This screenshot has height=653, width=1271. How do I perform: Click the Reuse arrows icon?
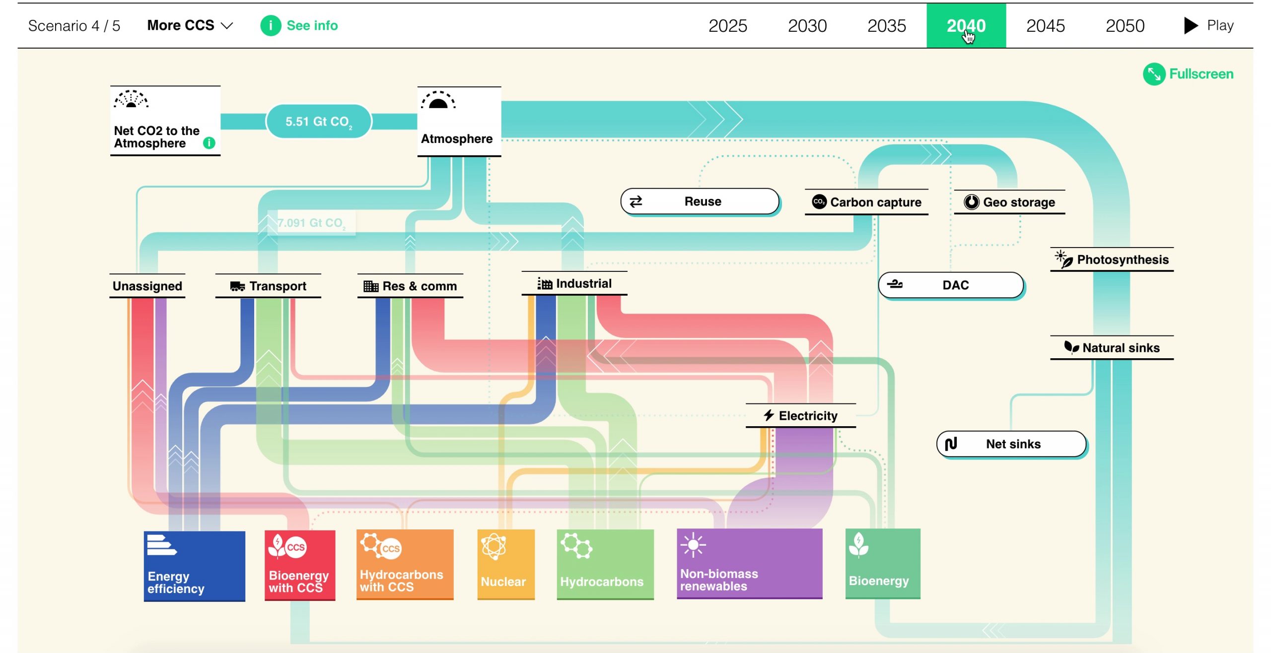pyautogui.click(x=636, y=201)
